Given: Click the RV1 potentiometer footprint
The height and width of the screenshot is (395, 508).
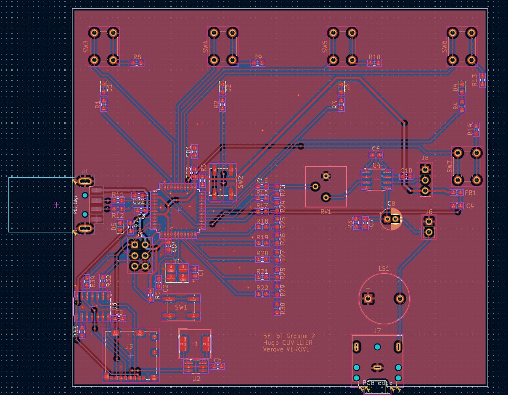Looking at the screenshot, I should pyautogui.click(x=326, y=187).
